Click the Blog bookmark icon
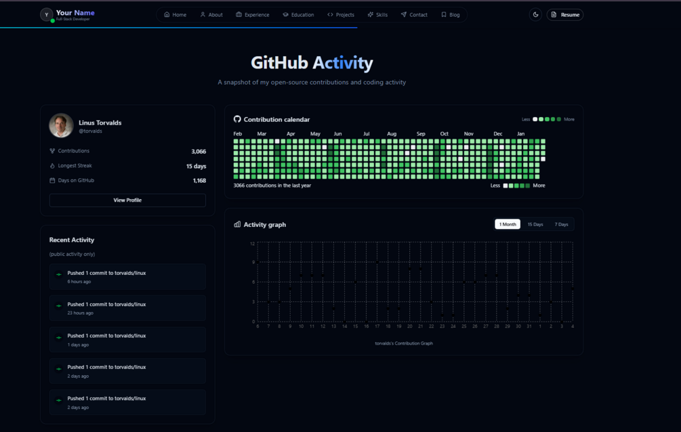The image size is (681, 432). [443, 15]
